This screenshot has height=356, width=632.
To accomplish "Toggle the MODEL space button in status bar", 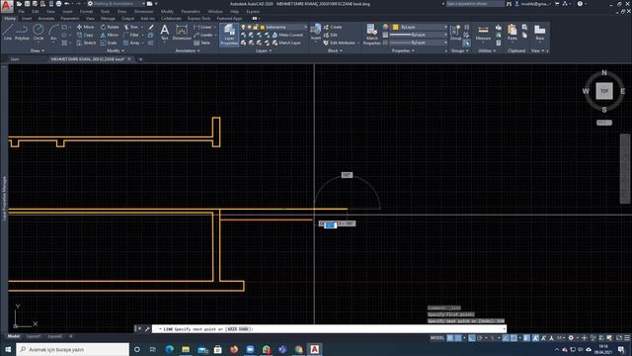I will pos(437,338).
